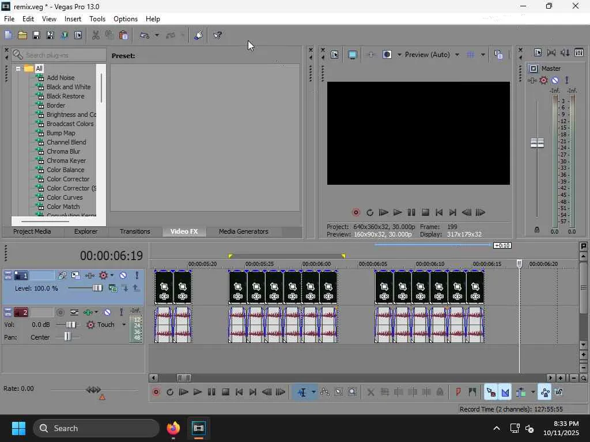Image resolution: width=590 pixels, height=442 pixels.
Task: Click the Record button in timeline transport
Action: point(156,392)
